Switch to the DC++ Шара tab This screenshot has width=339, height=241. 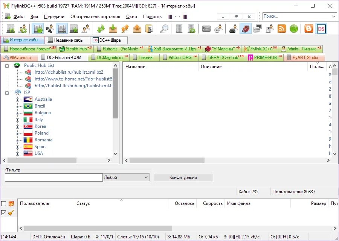coord(109,40)
